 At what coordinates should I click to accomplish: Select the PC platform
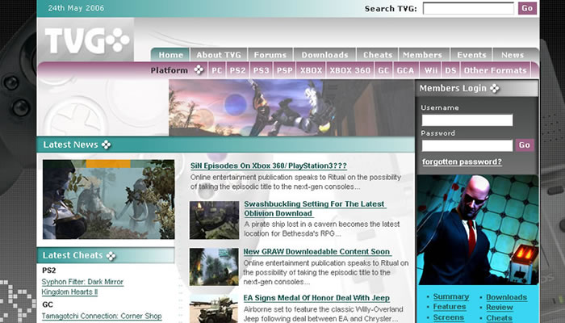(x=217, y=70)
